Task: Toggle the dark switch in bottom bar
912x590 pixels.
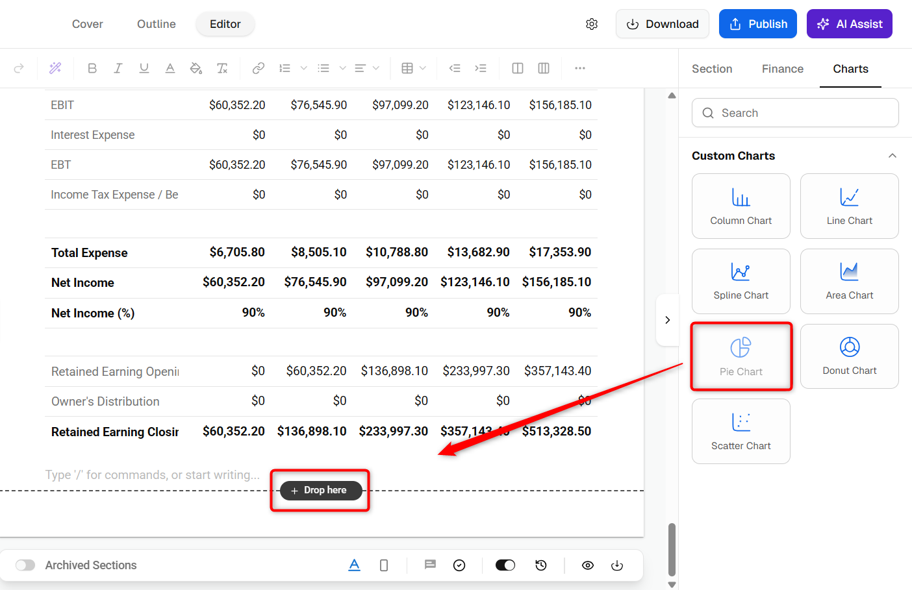Action: pos(505,565)
